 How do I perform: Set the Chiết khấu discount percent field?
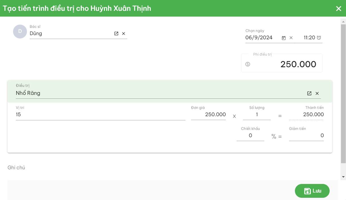pos(250,136)
